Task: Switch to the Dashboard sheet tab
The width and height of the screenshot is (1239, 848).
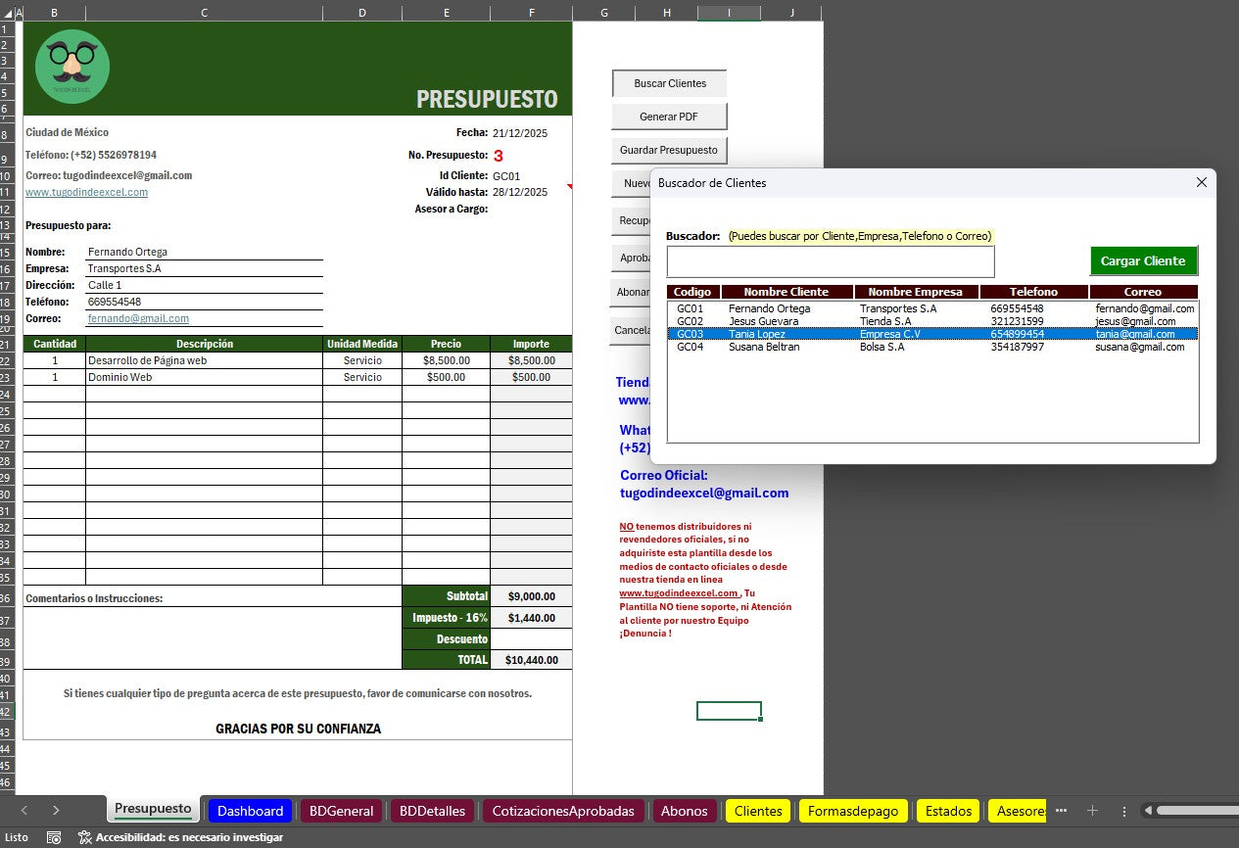Action: tap(250, 811)
